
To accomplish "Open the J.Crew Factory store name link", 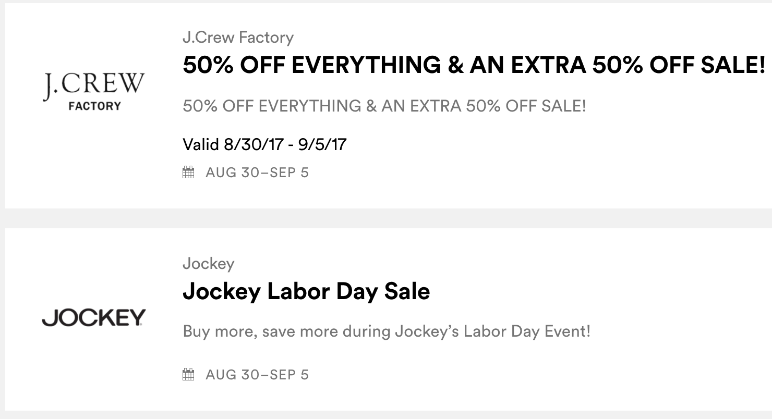I will 238,38.
